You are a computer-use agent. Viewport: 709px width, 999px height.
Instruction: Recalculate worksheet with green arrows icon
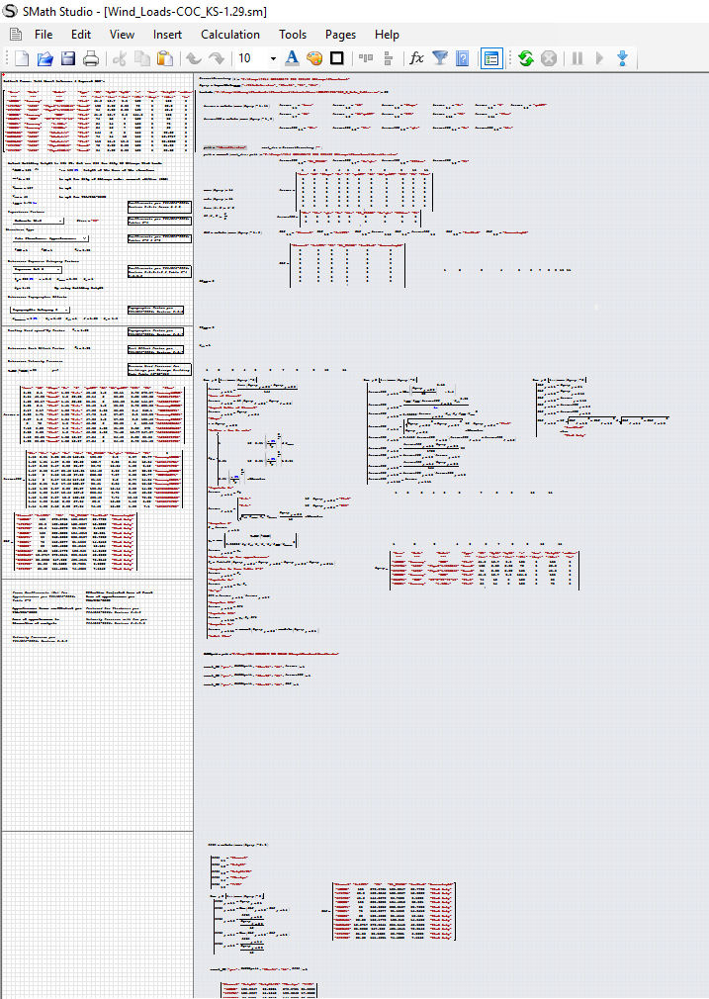[x=525, y=58]
